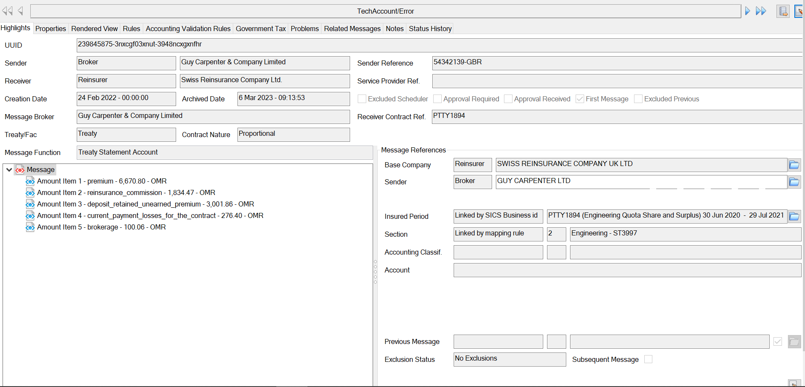Image resolution: width=805 pixels, height=387 pixels.
Task: Click inside the Sender Reference field
Action: coord(512,62)
